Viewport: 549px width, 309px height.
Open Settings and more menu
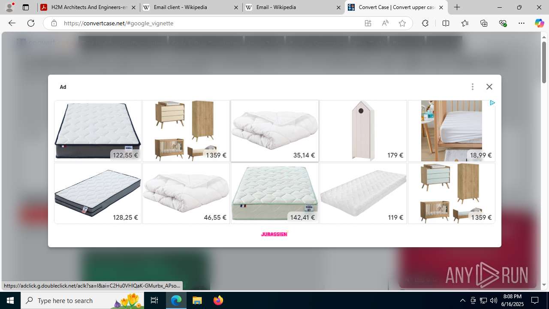click(x=522, y=23)
